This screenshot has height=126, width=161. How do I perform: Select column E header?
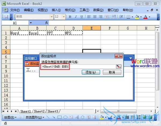[x=92, y=28]
